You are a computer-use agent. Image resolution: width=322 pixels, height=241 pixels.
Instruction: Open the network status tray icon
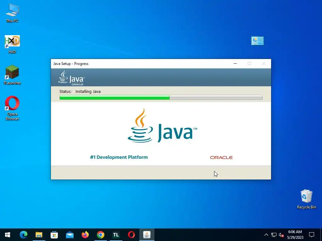pos(274,235)
